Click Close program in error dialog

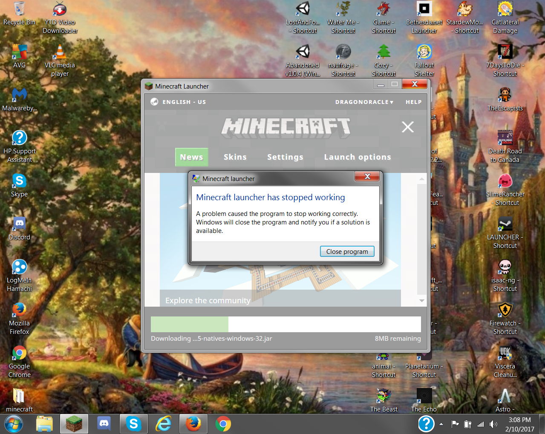click(x=347, y=251)
